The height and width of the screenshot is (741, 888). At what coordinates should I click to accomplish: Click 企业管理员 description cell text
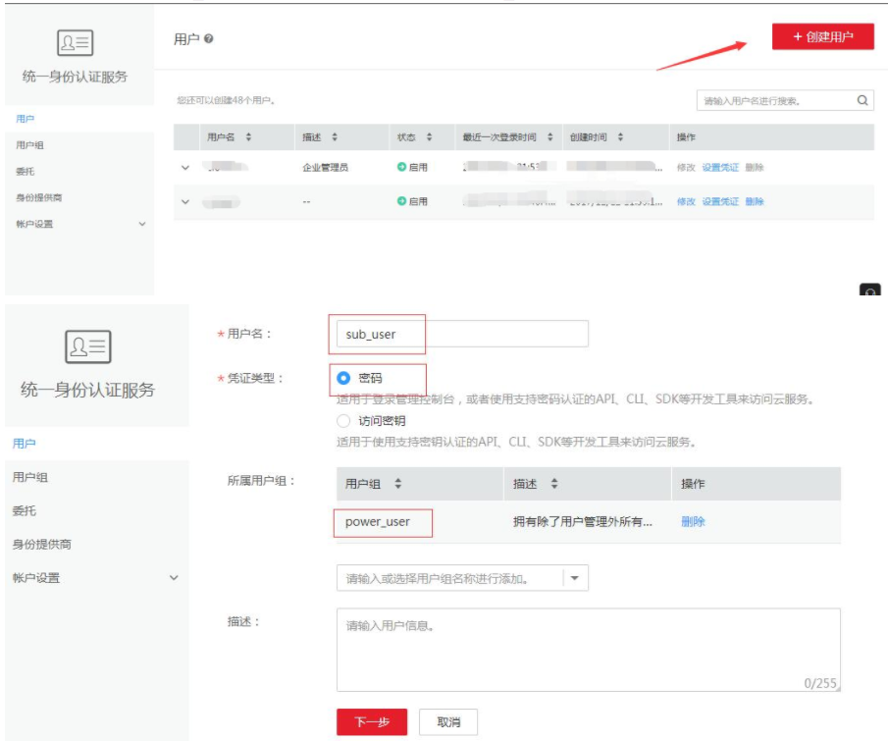[325, 167]
